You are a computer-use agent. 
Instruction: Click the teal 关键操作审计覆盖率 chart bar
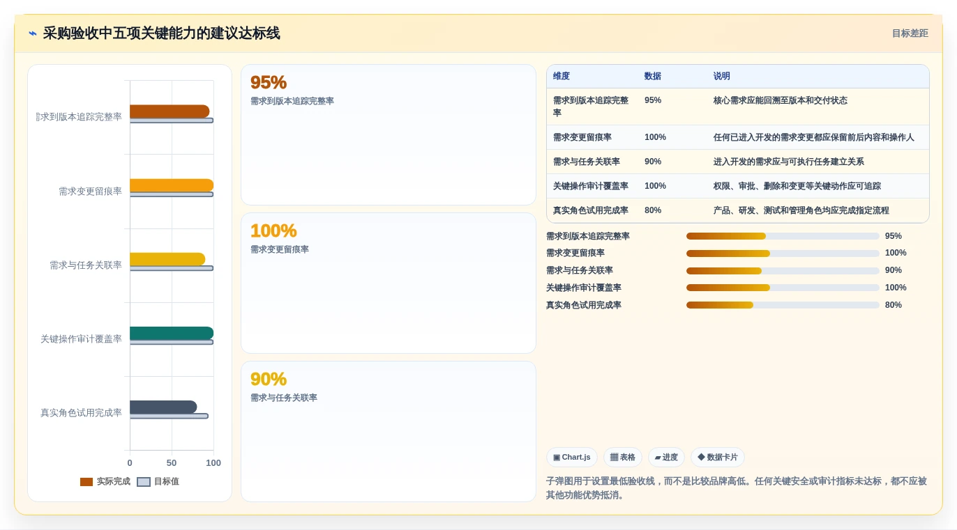point(172,333)
